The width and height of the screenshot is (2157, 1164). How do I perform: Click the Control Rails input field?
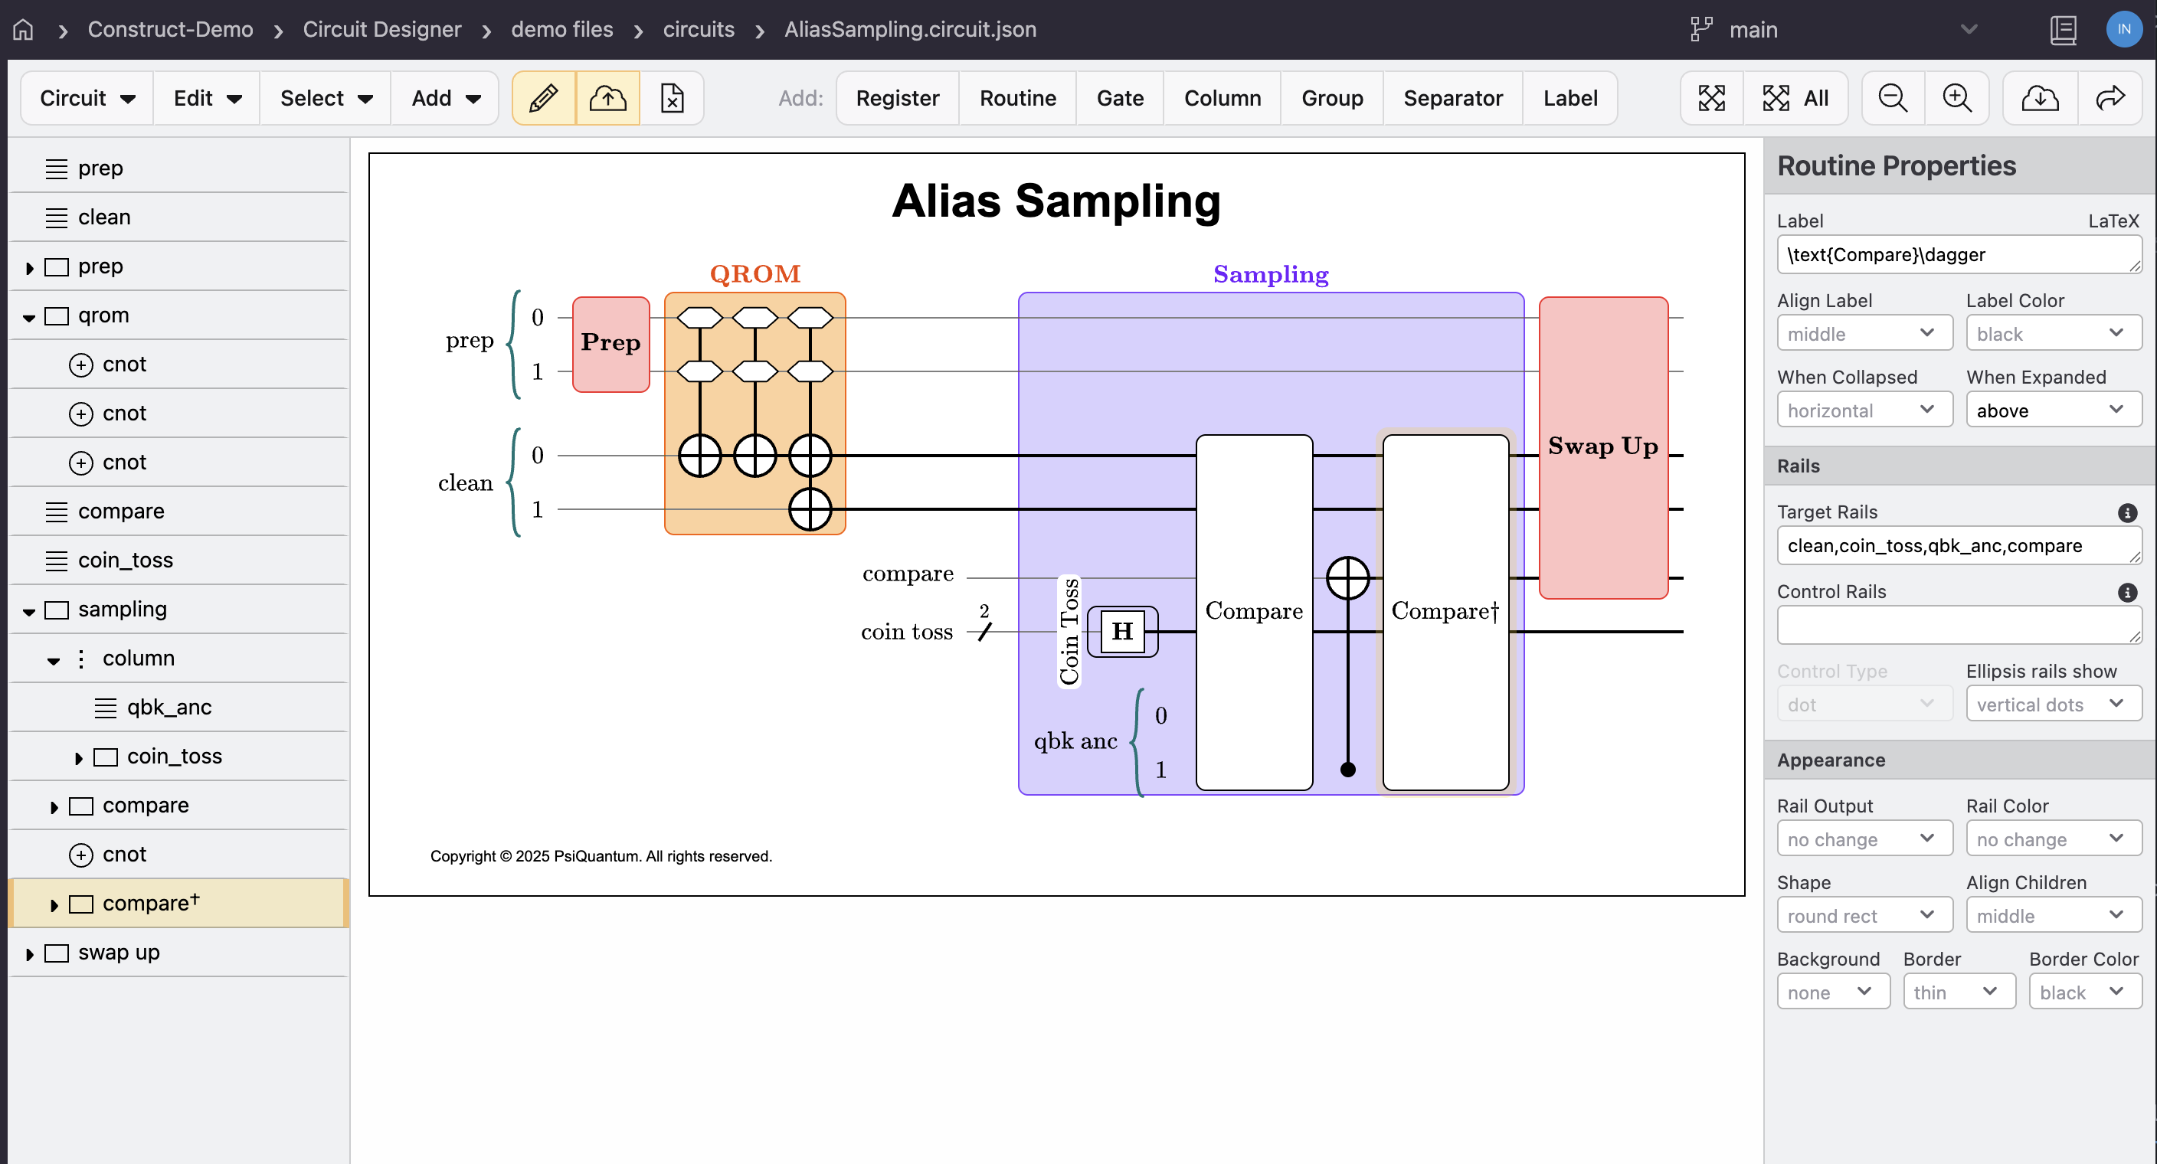coord(1959,626)
